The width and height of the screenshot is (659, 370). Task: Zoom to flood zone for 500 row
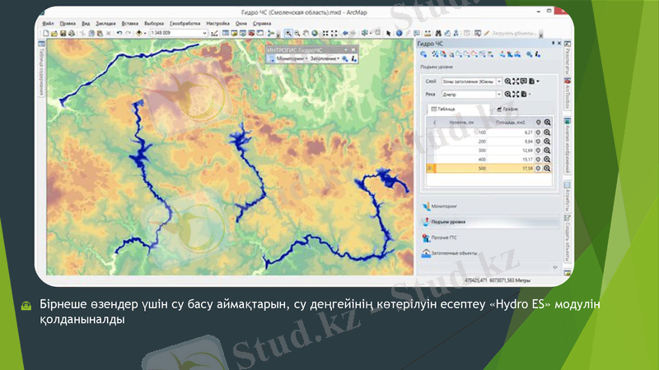tap(547, 169)
